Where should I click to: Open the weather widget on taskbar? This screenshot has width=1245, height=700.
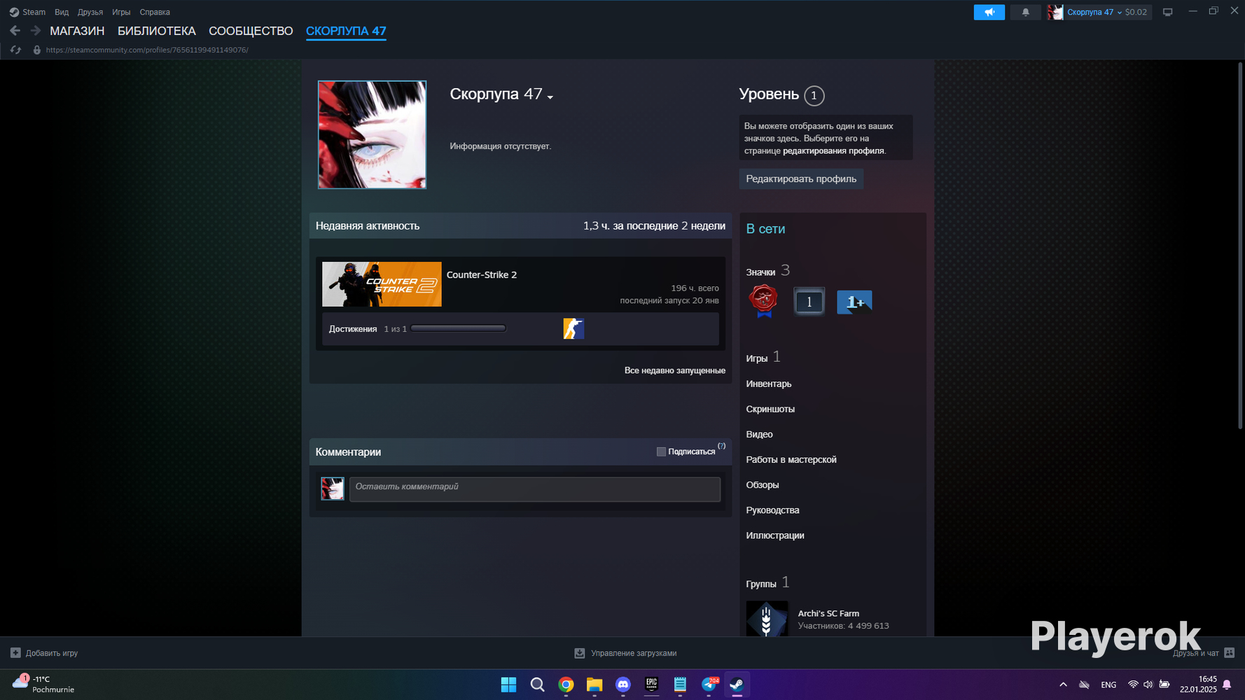pyautogui.click(x=43, y=684)
